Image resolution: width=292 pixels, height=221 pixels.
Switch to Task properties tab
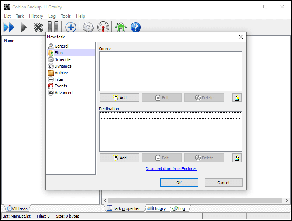coord(124,208)
